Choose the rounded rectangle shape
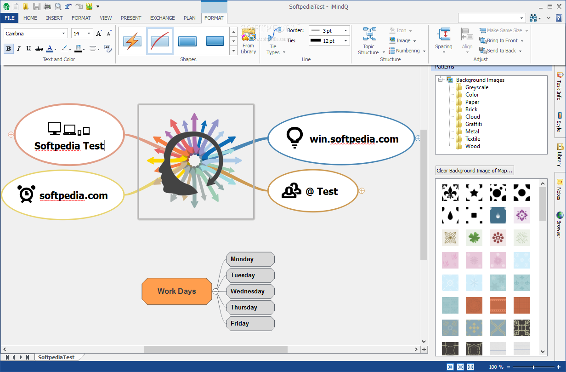 (x=215, y=41)
